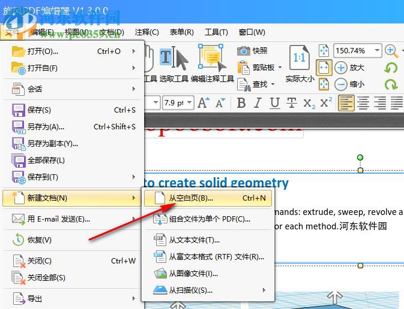Click the green rotation handle on text box
Image resolution: width=404 pixels, height=309 pixels.
(360, 157)
